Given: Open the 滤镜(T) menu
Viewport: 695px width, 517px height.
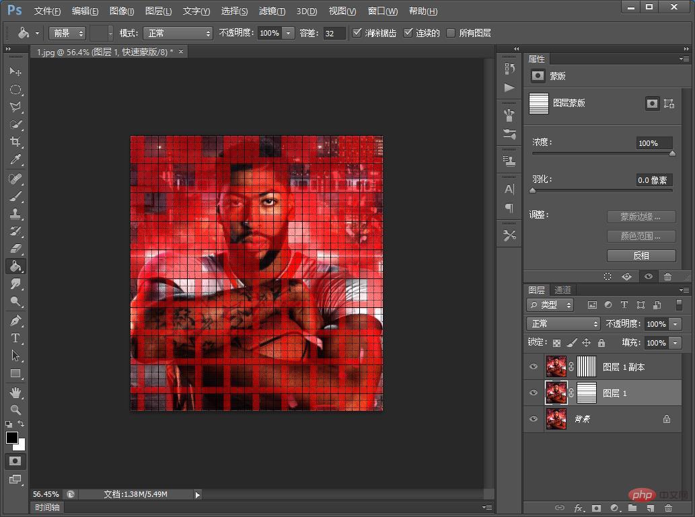Looking at the screenshot, I should [x=272, y=11].
